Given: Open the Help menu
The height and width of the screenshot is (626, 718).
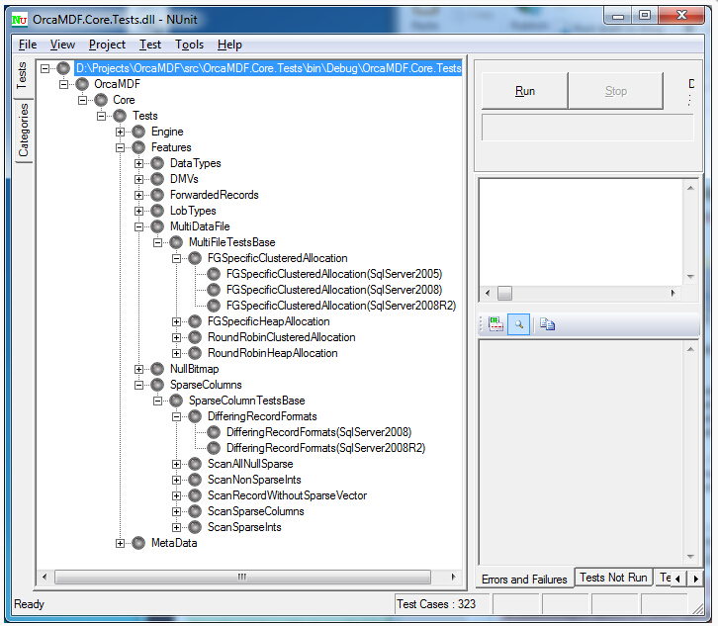Looking at the screenshot, I should click(x=229, y=45).
